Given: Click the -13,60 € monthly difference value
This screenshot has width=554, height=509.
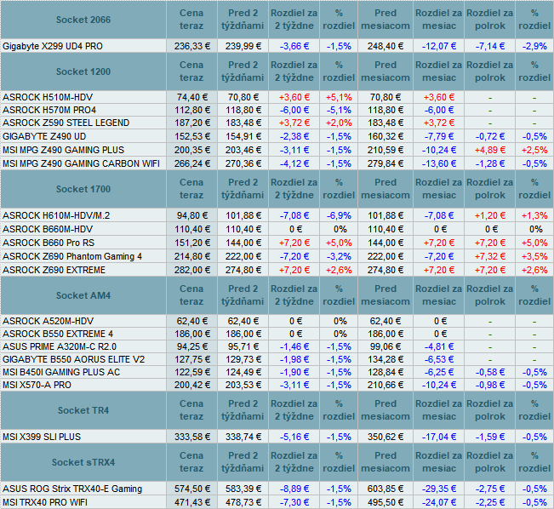Looking at the screenshot, I should [x=439, y=163].
